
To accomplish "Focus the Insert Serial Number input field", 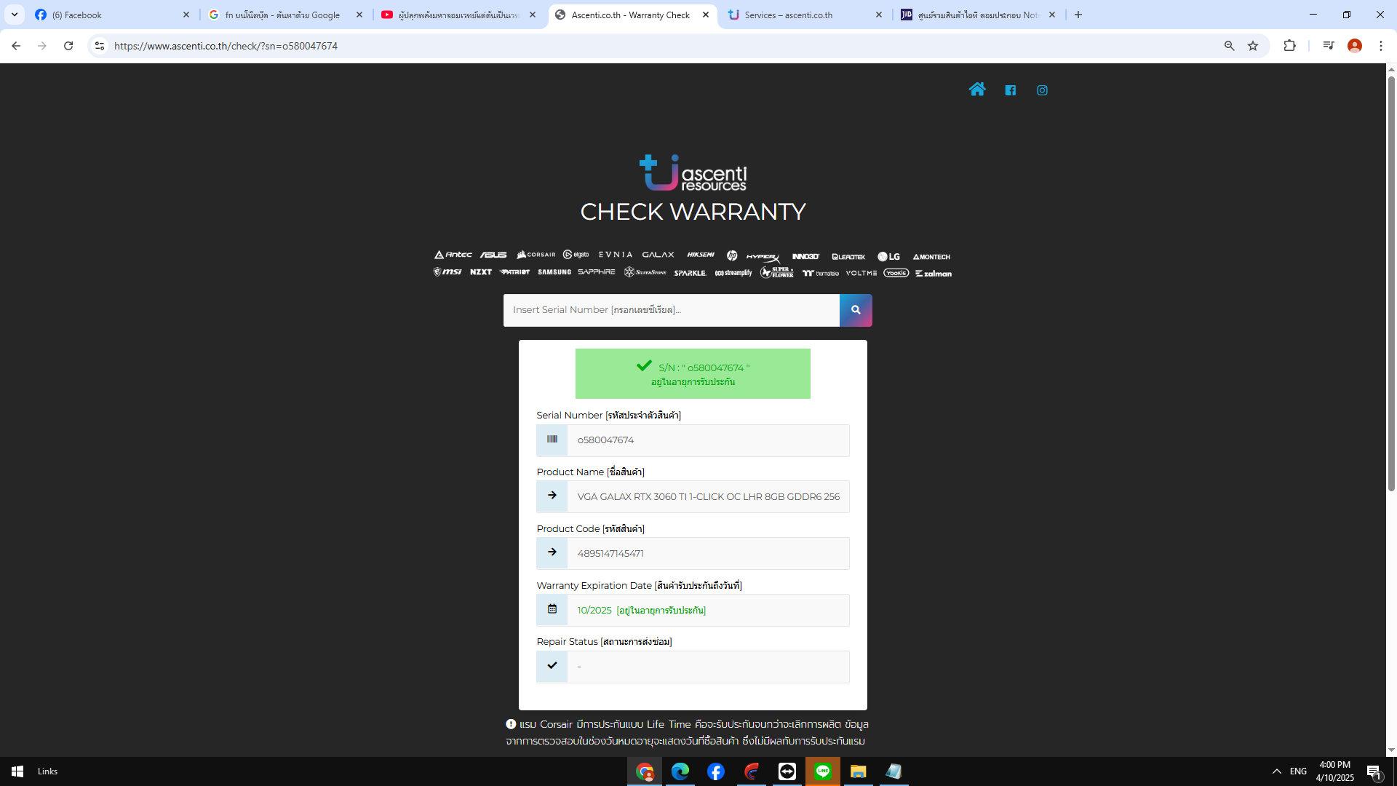I will coord(672,310).
